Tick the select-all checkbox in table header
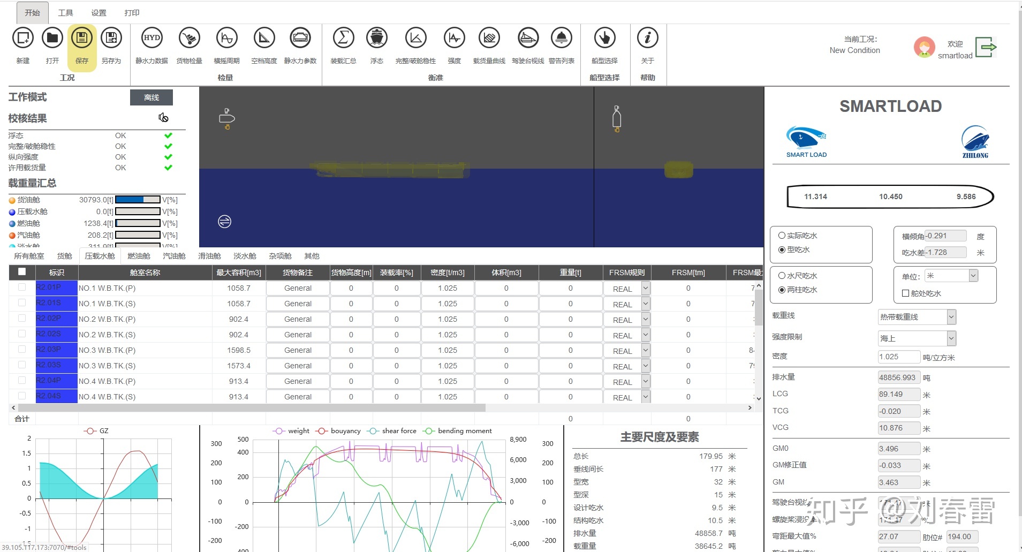The width and height of the screenshot is (1022, 552). [x=22, y=272]
